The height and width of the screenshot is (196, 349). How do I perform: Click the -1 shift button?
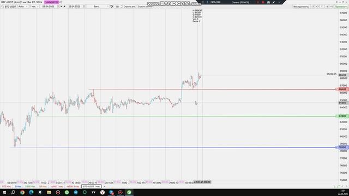(x=327, y=7)
